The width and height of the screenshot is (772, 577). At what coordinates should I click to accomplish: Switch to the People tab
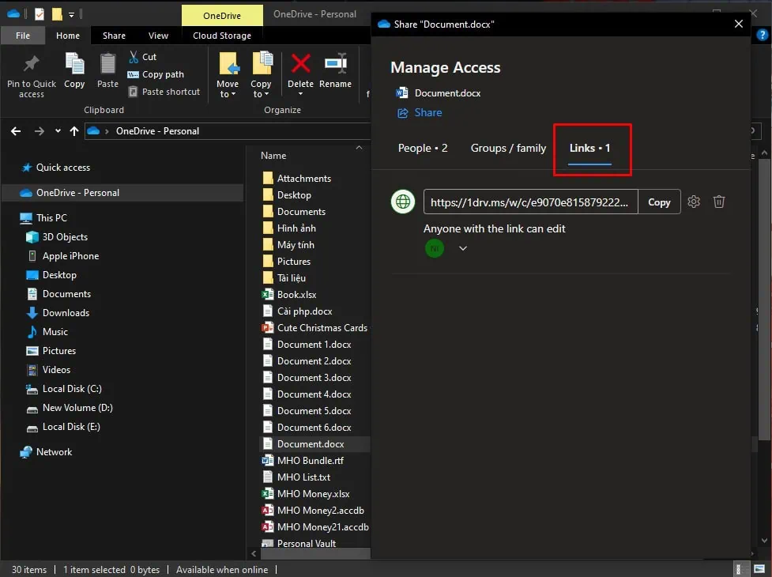(423, 148)
